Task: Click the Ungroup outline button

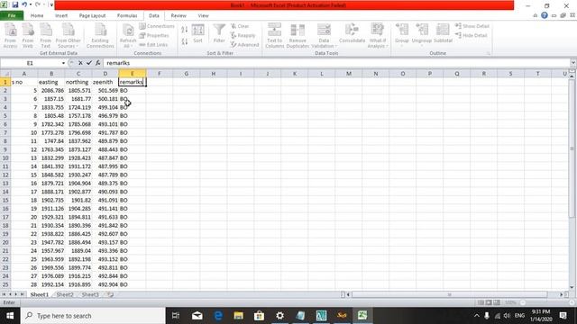Action: click(422, 34)
